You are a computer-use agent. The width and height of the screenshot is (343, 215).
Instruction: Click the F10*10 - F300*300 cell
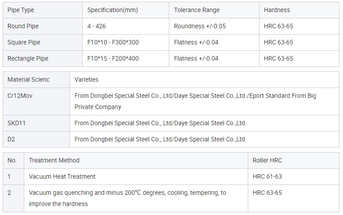(126, 43)
